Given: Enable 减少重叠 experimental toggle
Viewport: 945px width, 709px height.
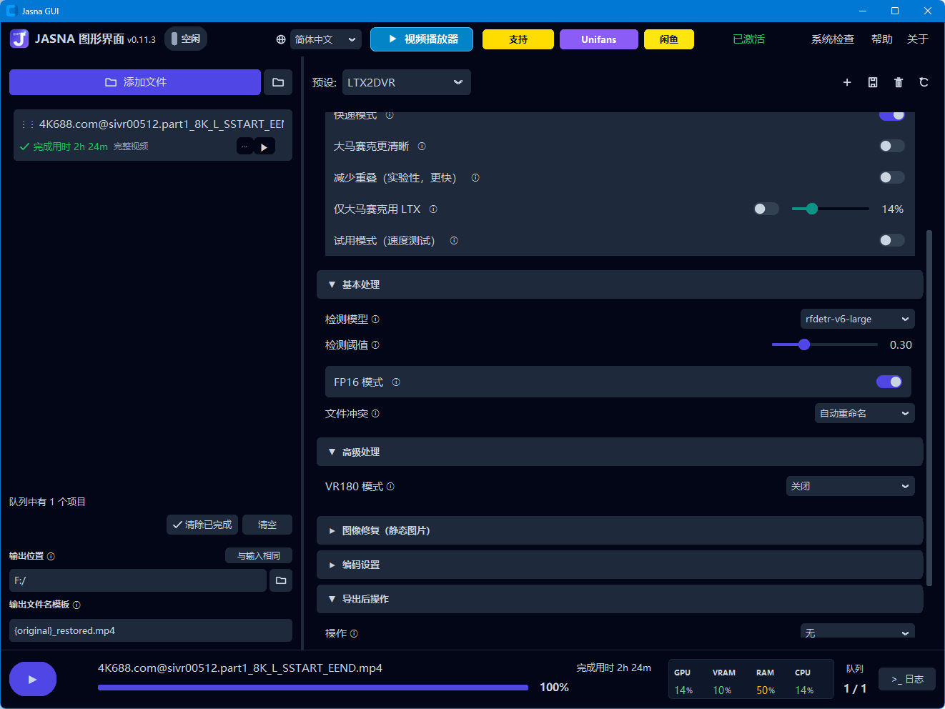Looking at the screenshot, I should coord(891,177).
